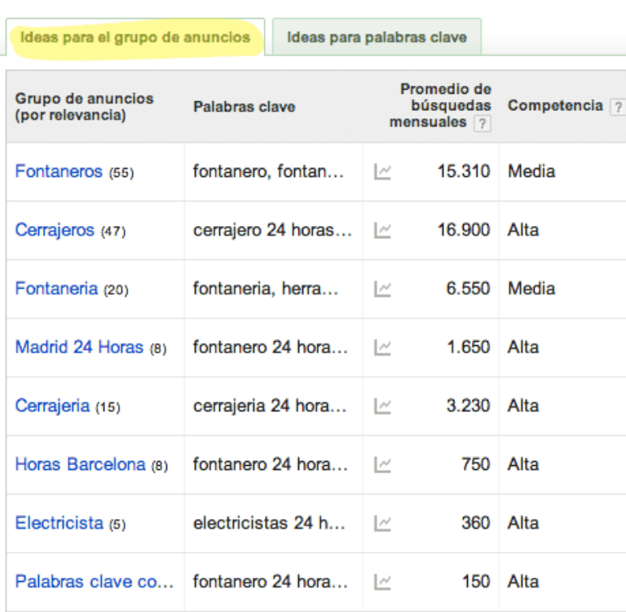The height and width of the screenshot is (612, 626).
Task: Click the 16.900 monthly searches value
Action: pyautogui.click(x=464, y=230)
